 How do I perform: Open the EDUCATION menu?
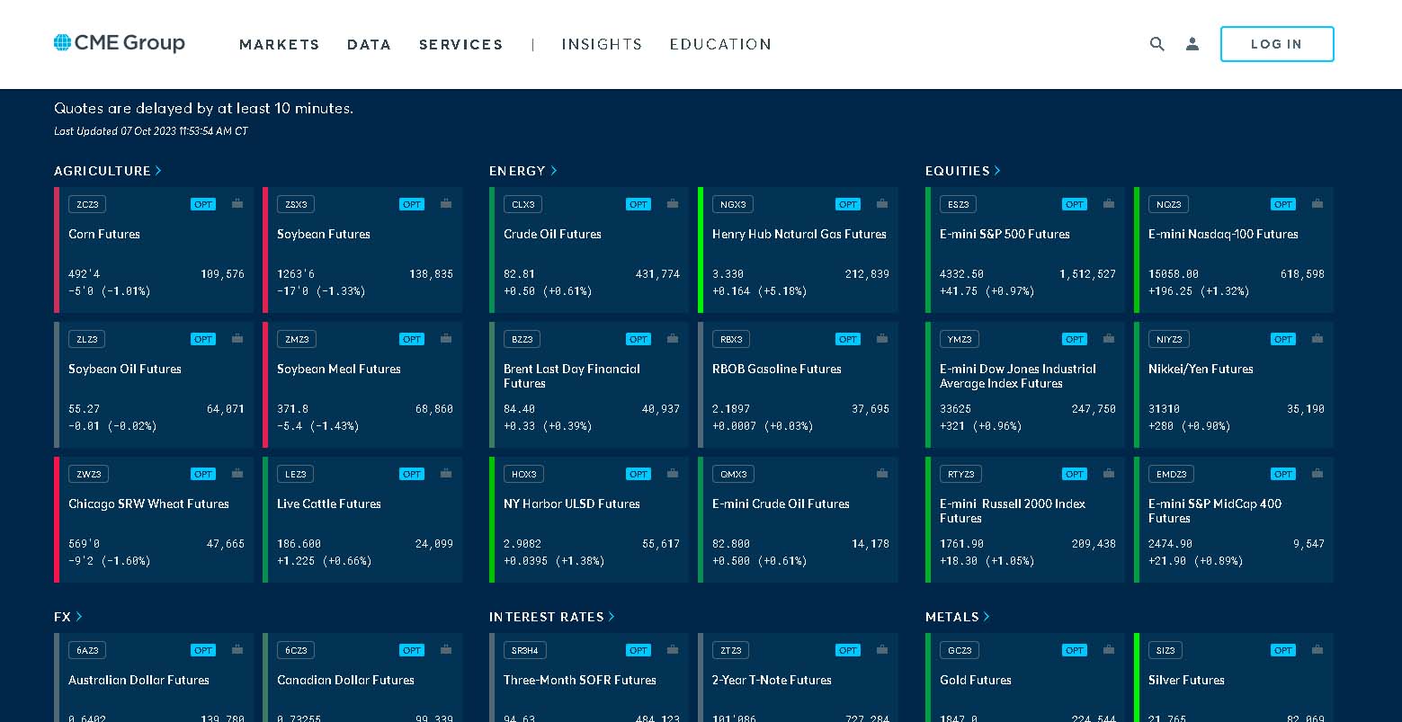[721, 44]
